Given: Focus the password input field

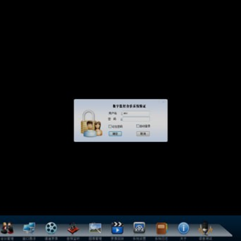Looking at the screenshot, I should click(136, 119).
